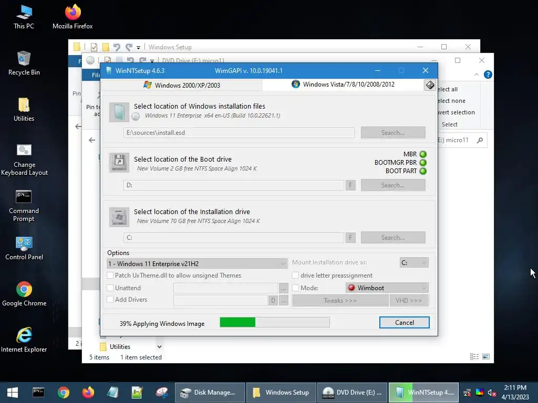The width and height of the screenshot is (538, 403).
Task: Switch to large icons view in the DVD Drive window
Action: pyautogui.click(x=486, y=357)
